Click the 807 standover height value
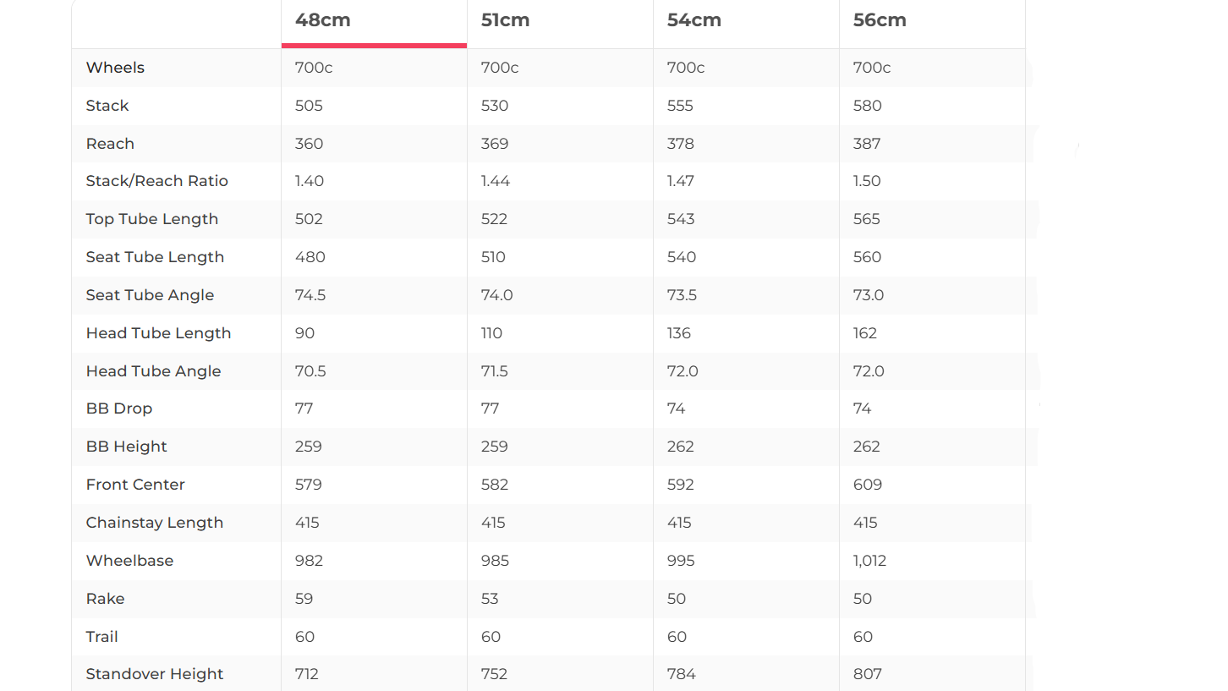The image size is (1228, 691). pyautogui.click(x=868, y=674)
